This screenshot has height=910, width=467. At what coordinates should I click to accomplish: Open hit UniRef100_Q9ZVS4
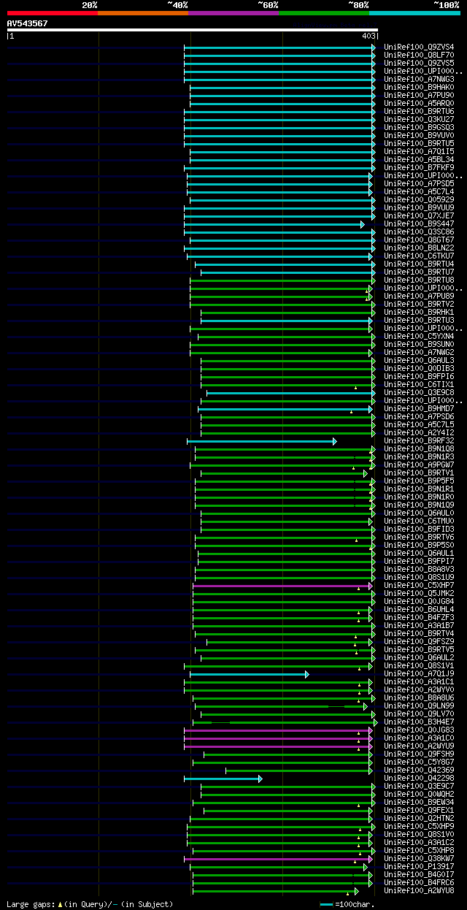click(419, 47)
